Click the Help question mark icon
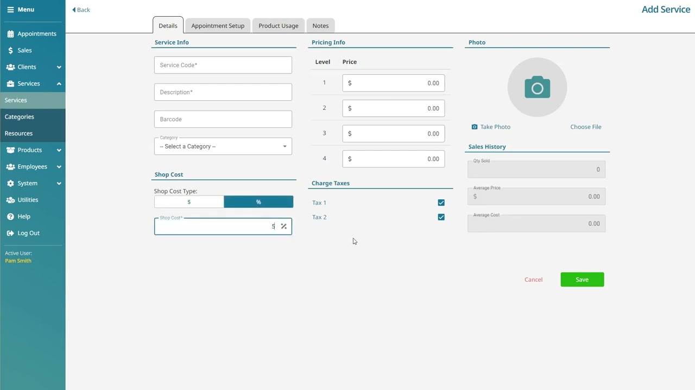 pyautogui.click(x=10, y=217)
